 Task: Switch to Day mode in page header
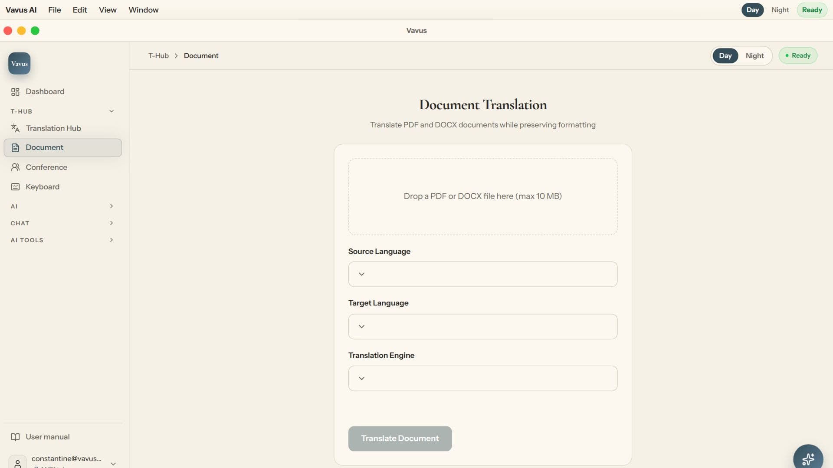[x=725, y=55]
